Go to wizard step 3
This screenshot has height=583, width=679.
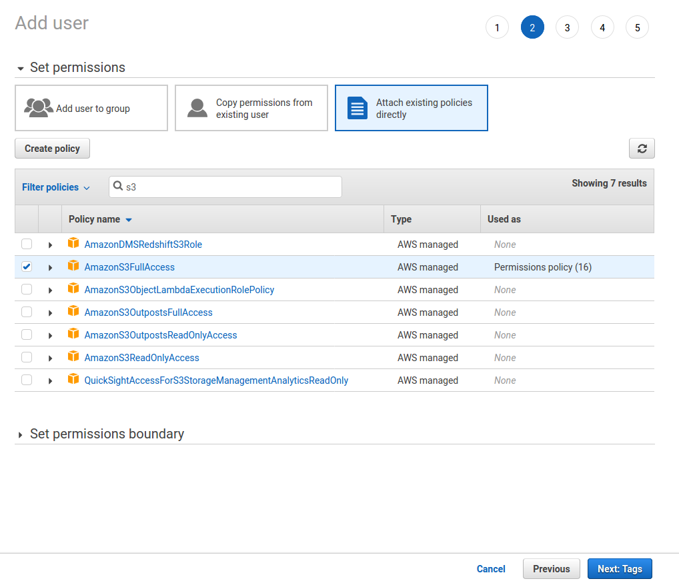(x=567, y=27)
